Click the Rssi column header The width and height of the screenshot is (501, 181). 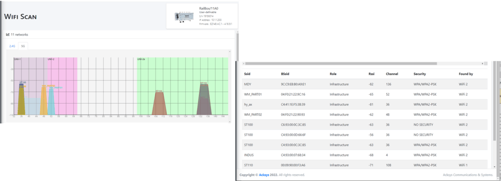[x=372, y=74]
